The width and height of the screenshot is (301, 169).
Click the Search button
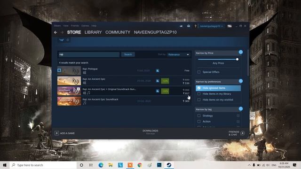tap(128, 54)
